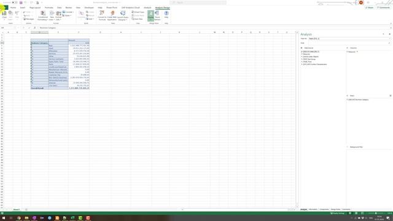This screenshot has width=393, height=221.
Task: Select the Analysis Design ribbon tab
Action: tap(162, 8)
